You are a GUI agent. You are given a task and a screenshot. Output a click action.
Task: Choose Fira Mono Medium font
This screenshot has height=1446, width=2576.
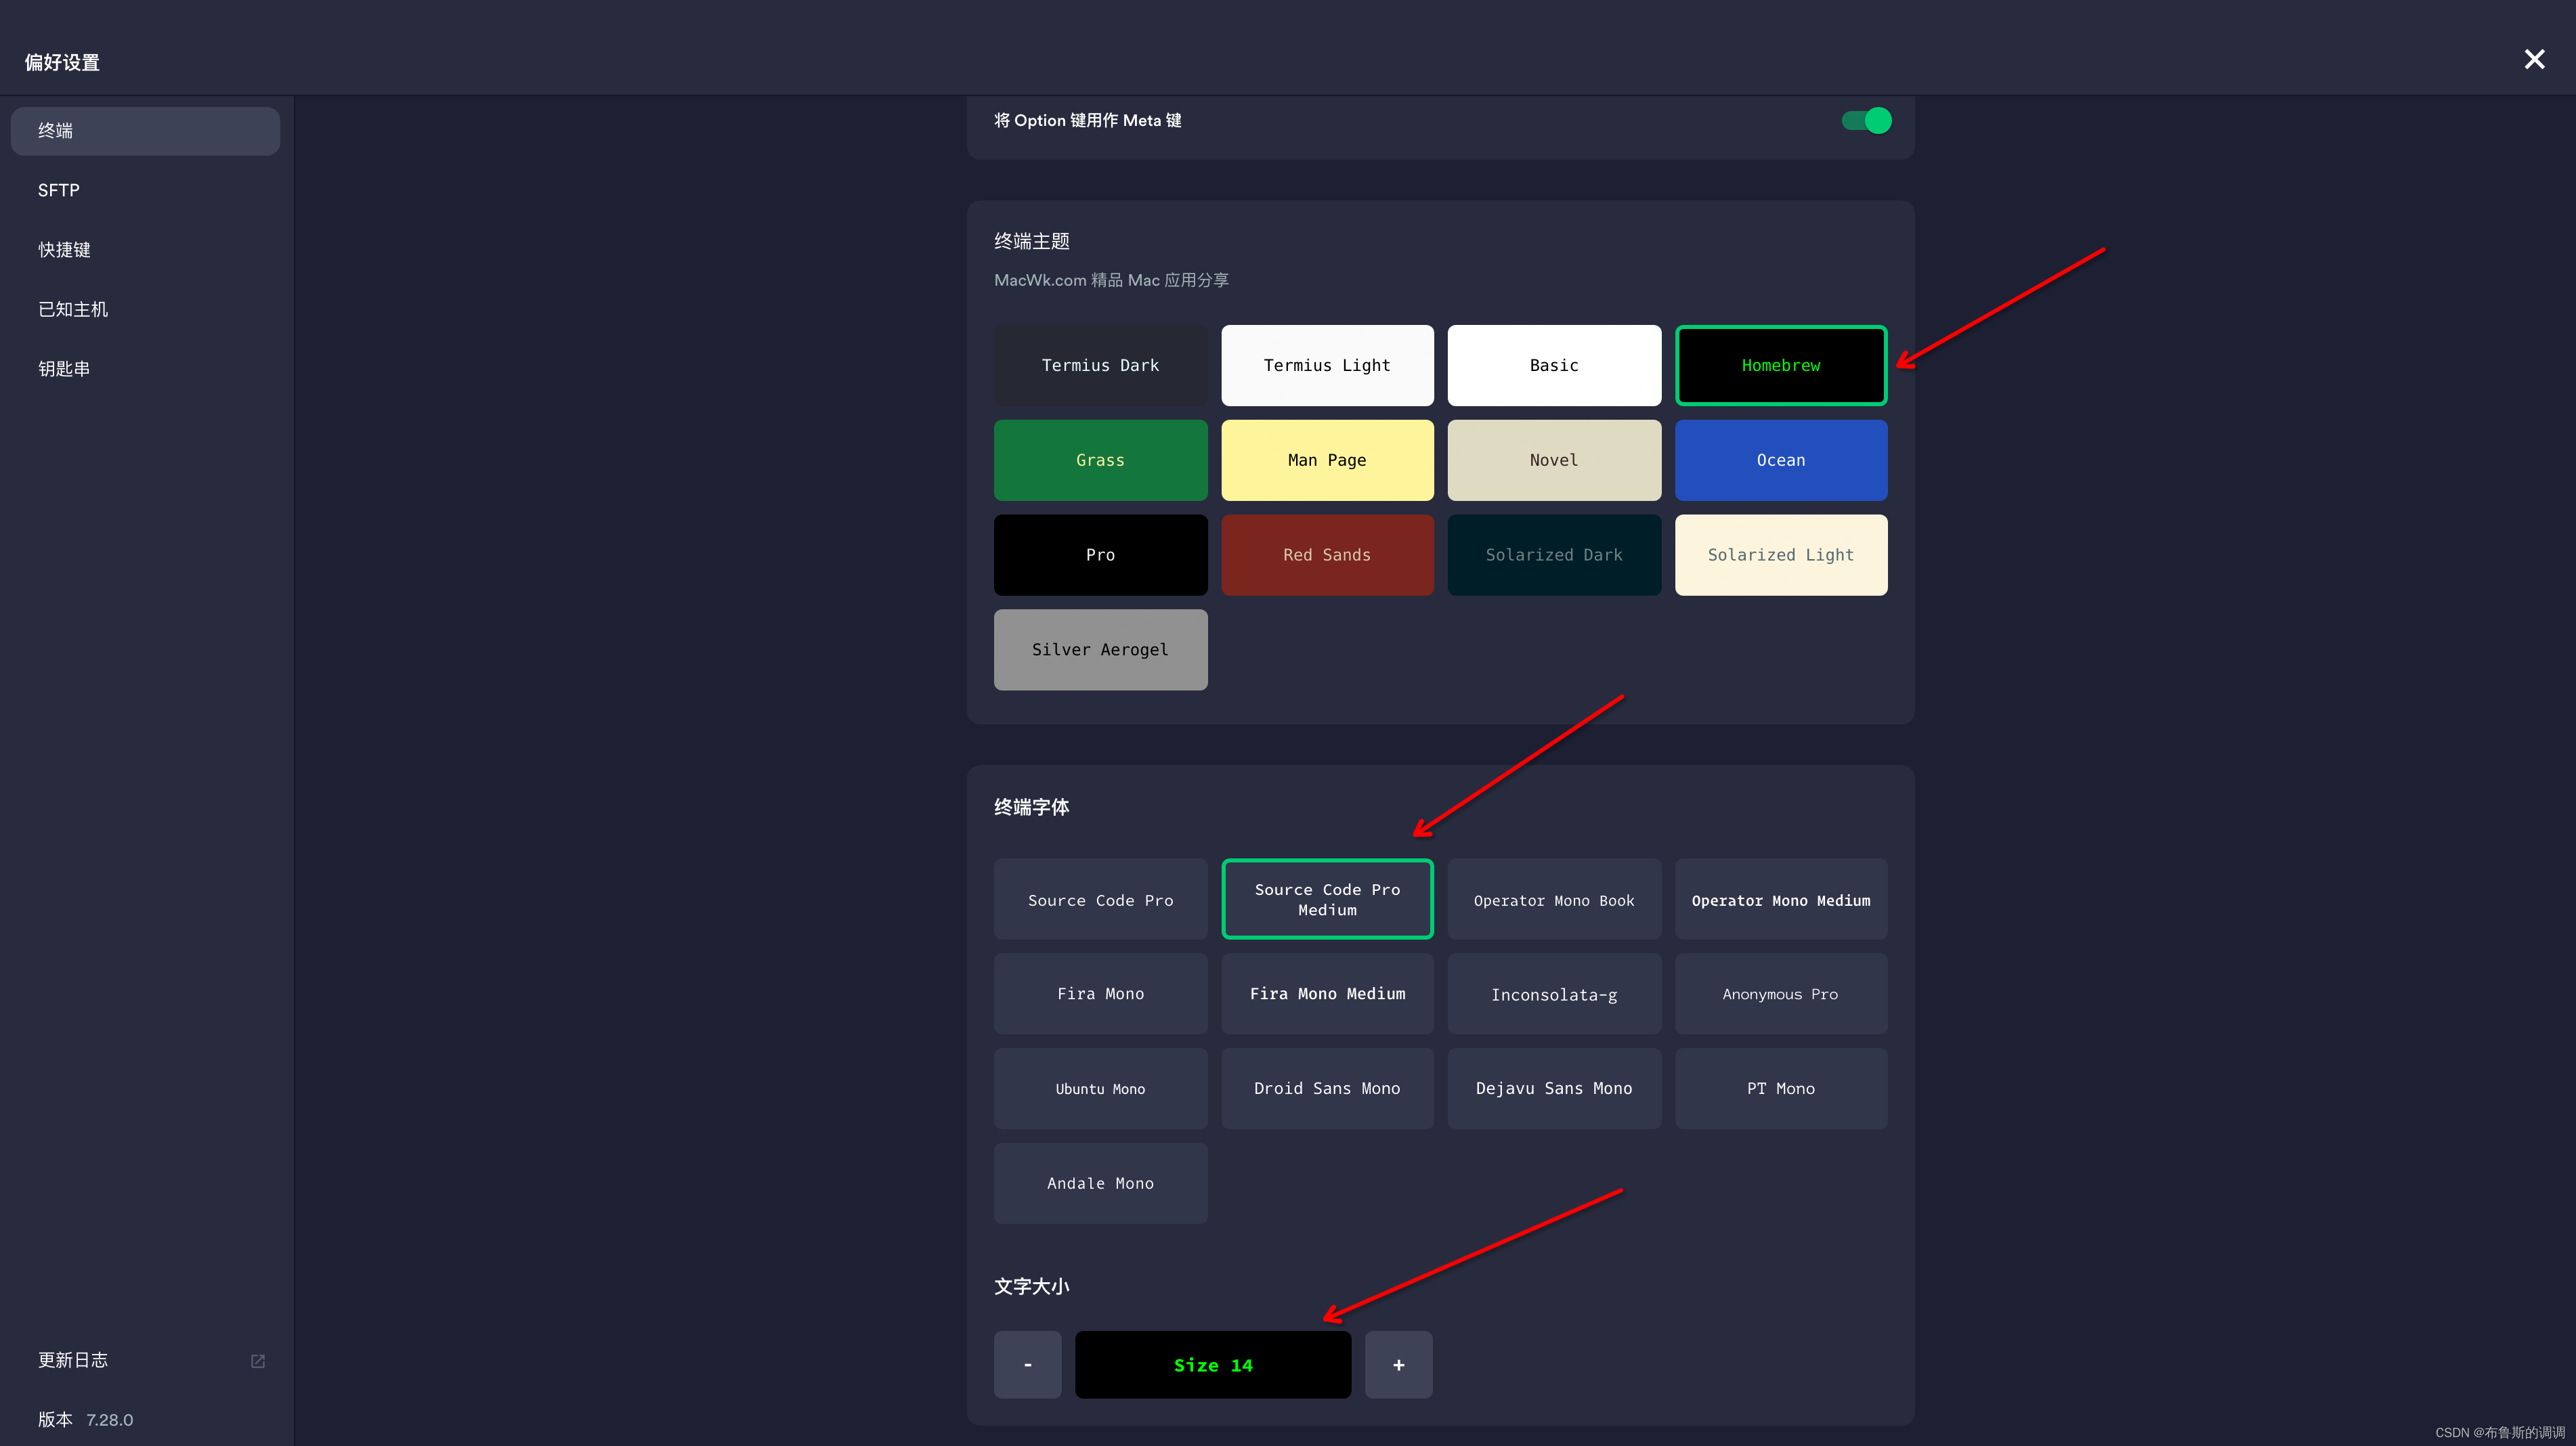(x=1326, y=994)
